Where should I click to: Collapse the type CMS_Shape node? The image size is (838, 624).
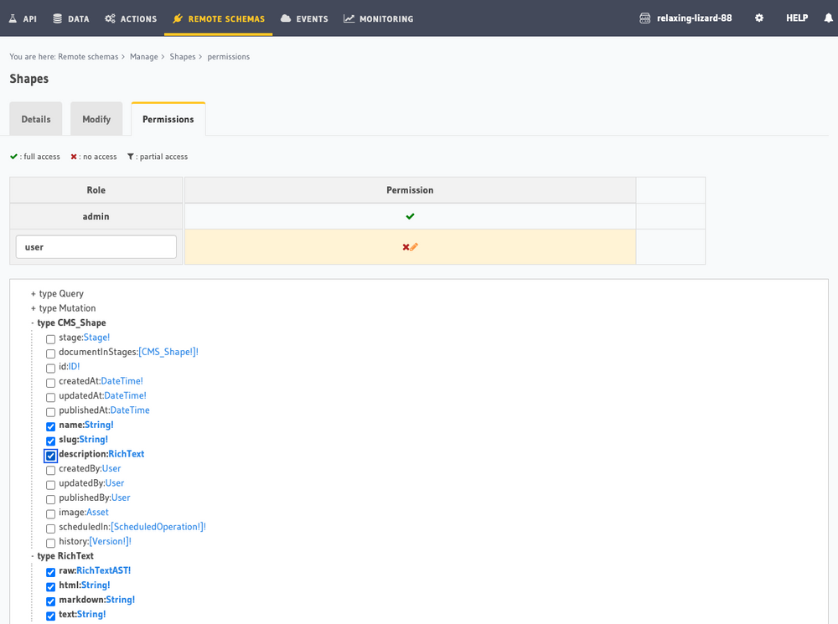tap(30, 322)
